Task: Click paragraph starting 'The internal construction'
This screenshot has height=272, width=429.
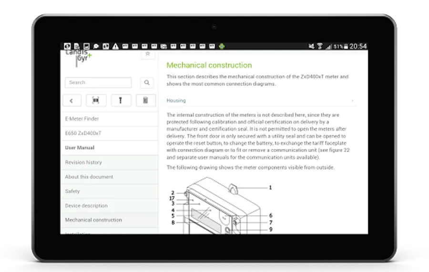Action: pyautogui.click(x=258, y=136)
